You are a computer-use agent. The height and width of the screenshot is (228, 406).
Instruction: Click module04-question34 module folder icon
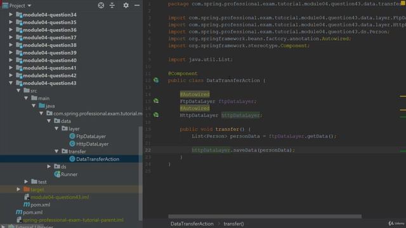pos(19,15)
